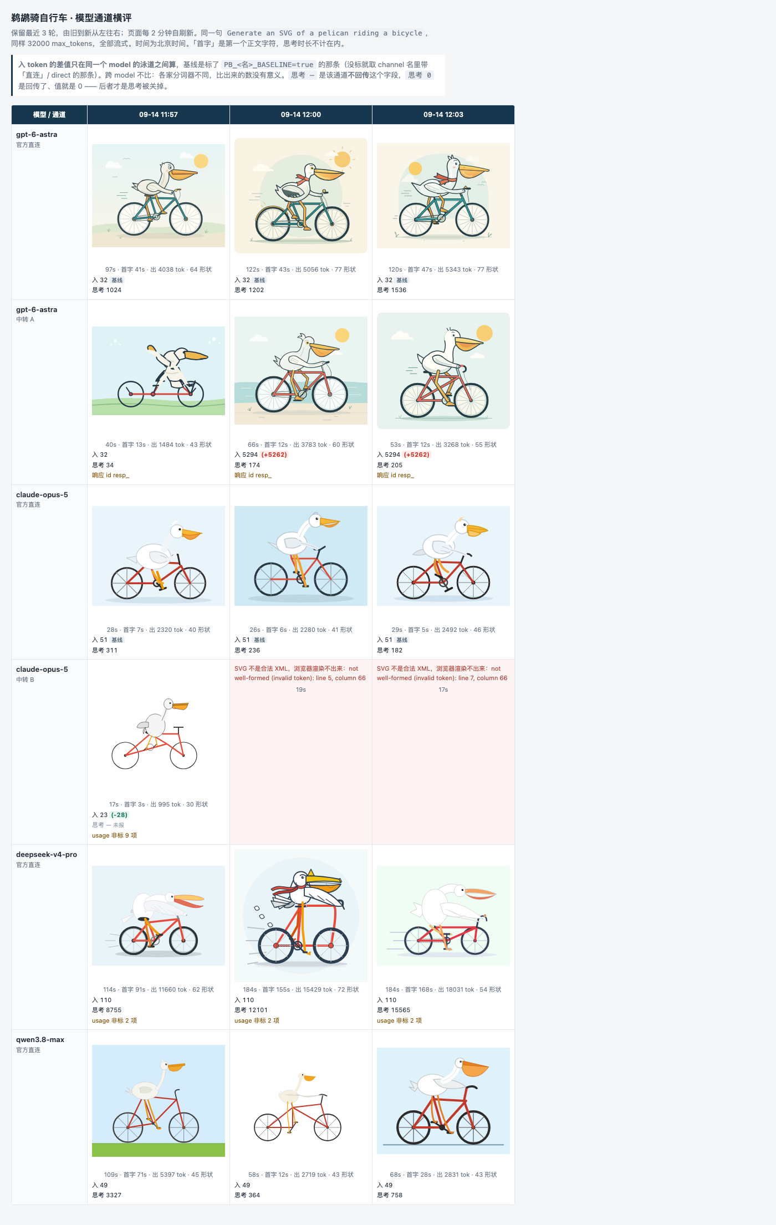
Task: Click the +5262 token delta badge at 12:00
Action: click(x=274, y=455)
